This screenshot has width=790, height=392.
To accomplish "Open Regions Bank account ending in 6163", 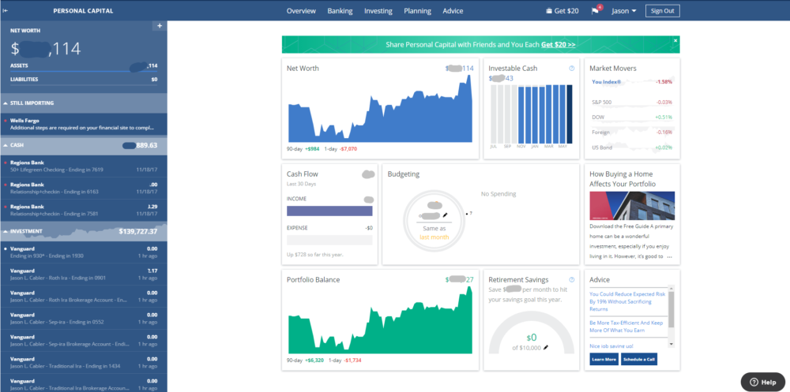I will pos(84,189).
